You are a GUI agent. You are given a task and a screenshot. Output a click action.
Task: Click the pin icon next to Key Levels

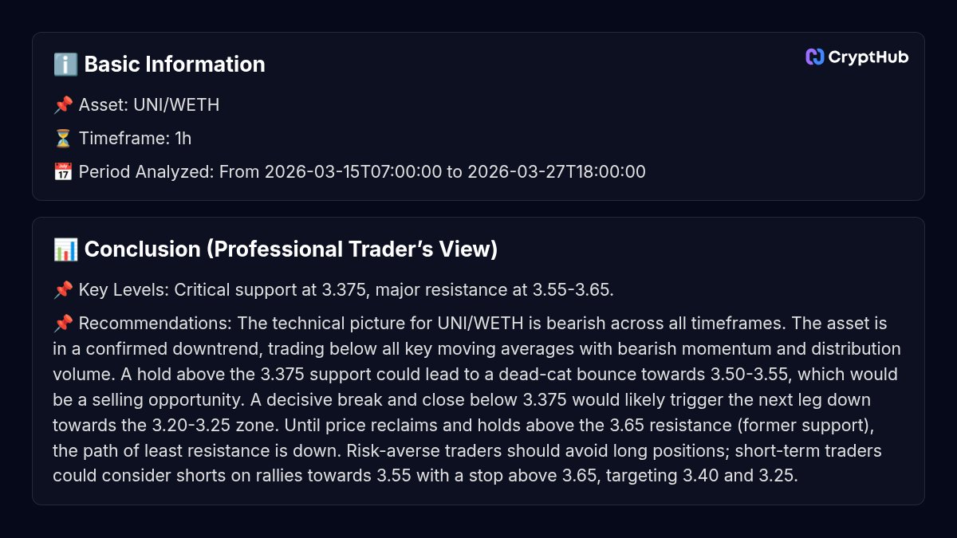pyautogui.click(x=63, y=290)
